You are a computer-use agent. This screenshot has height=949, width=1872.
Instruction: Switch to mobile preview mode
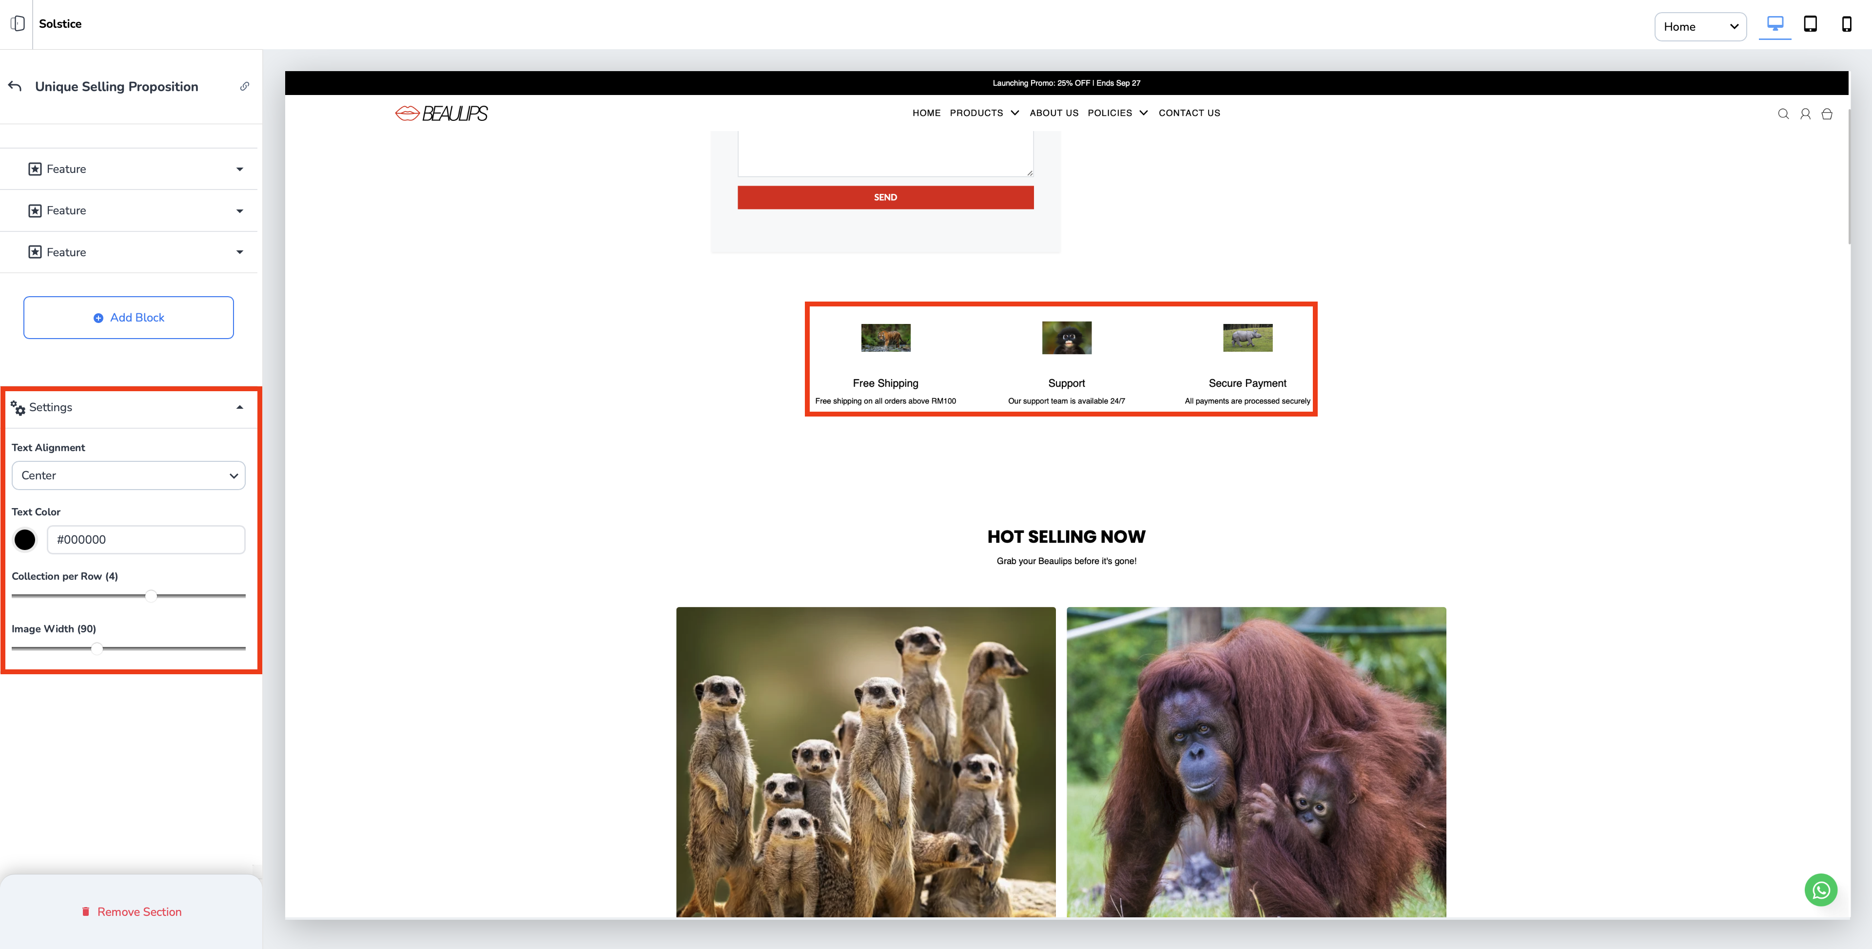1846,24
